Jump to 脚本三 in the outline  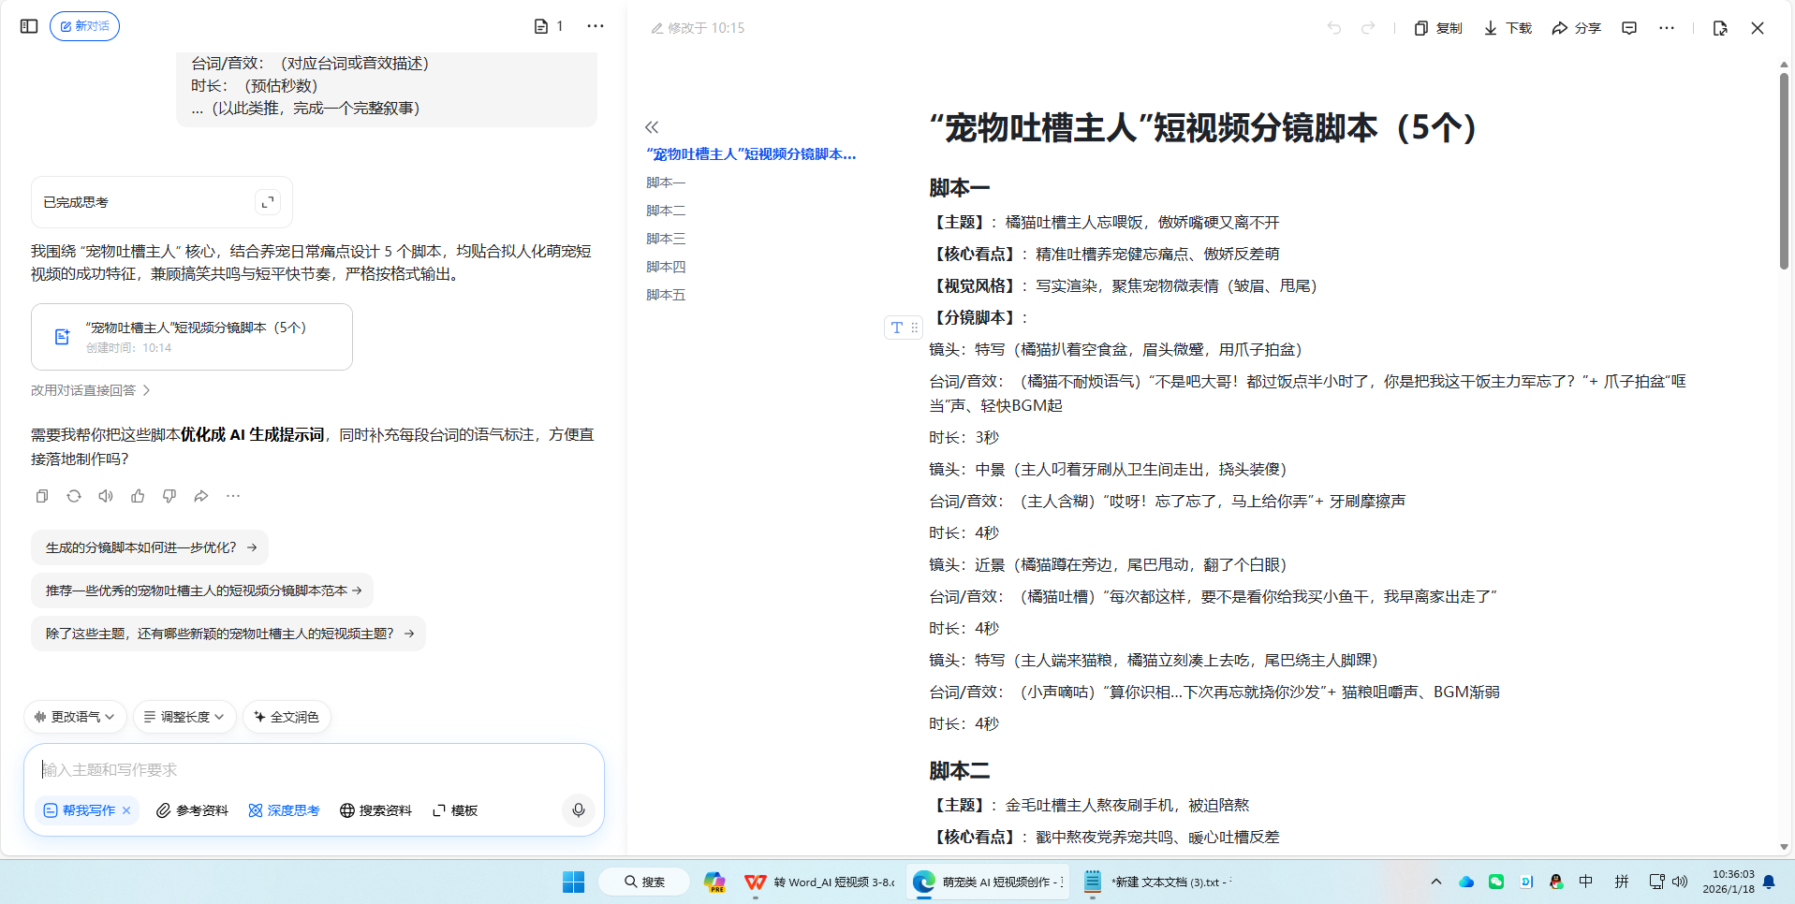tap(665, 238)
